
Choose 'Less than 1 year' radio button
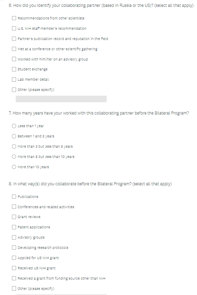pyautogui.click(x=14, y=126)
